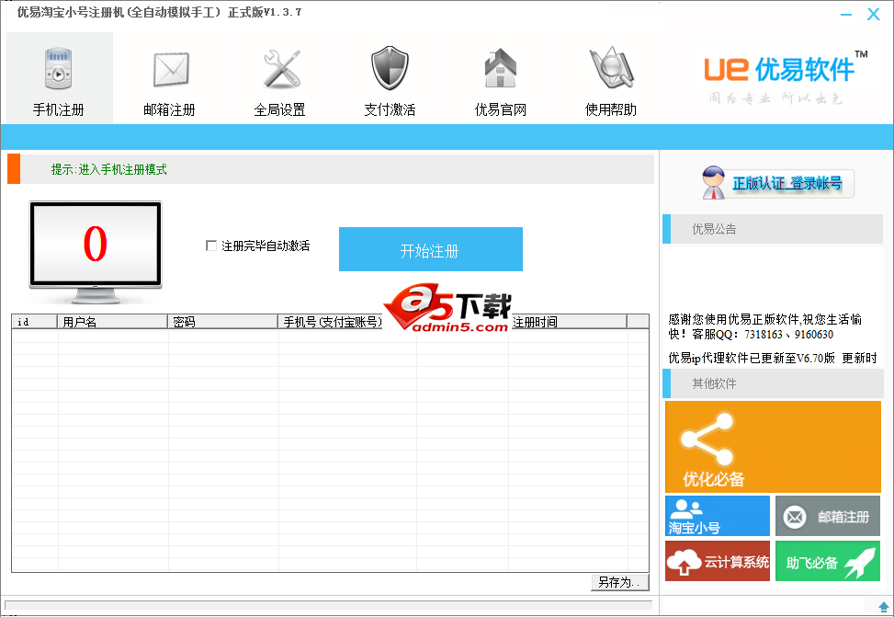Viewport: 894px width, 617px height.
Task: Enable 注册完毕自动激活 checkbox
Action: [211, 246]
